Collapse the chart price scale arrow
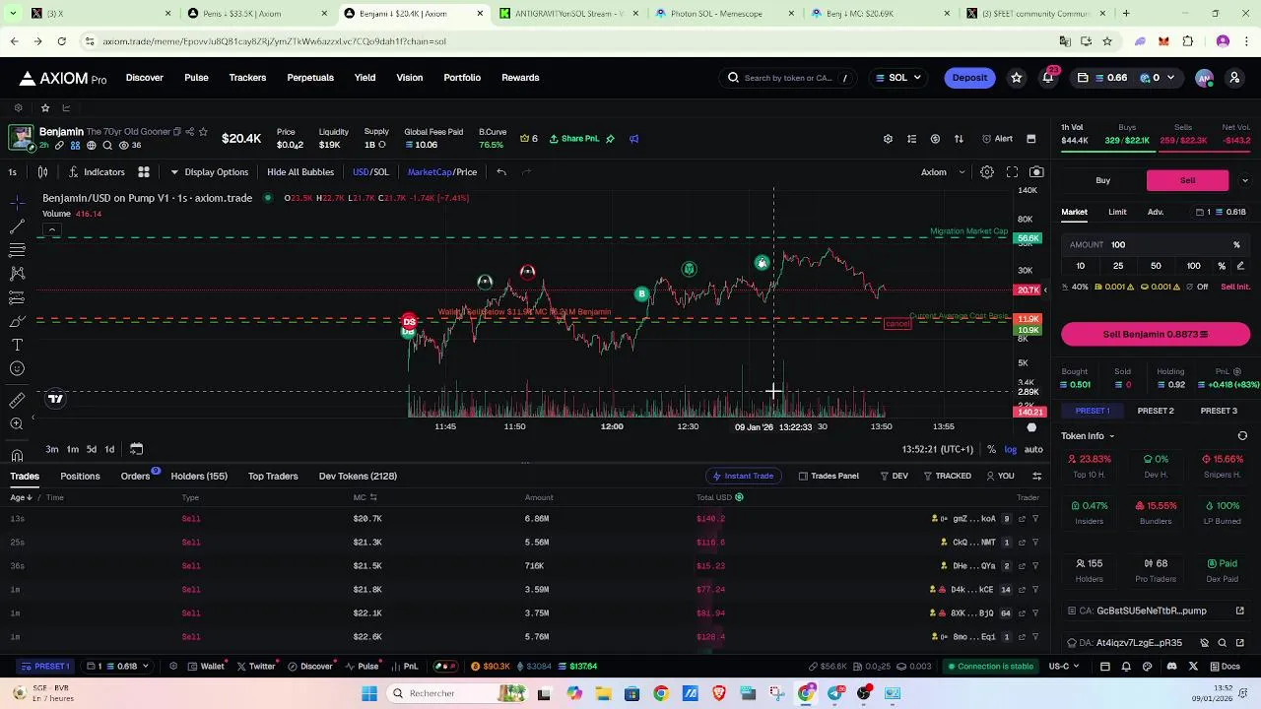Screen dimensions: 1261x709 (1045, 290)
